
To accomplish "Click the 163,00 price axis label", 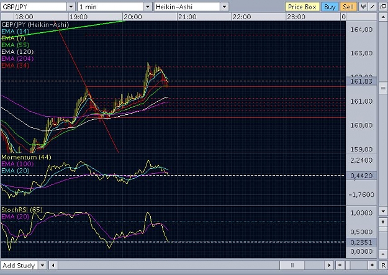I will tap(361, 53).
